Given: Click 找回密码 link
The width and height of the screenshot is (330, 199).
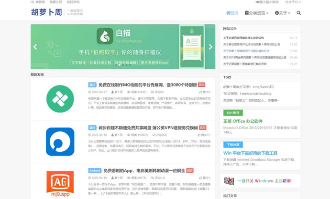Looking at the screenshot, I should tap(73, 2).
